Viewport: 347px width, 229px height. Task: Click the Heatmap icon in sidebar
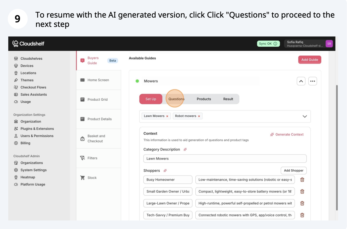16,177
